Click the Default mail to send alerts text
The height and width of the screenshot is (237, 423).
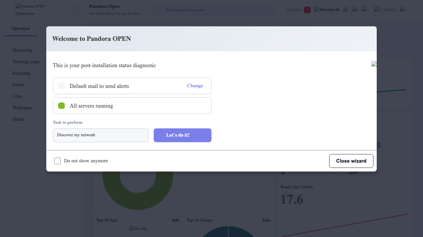click(x=99, y=86)
